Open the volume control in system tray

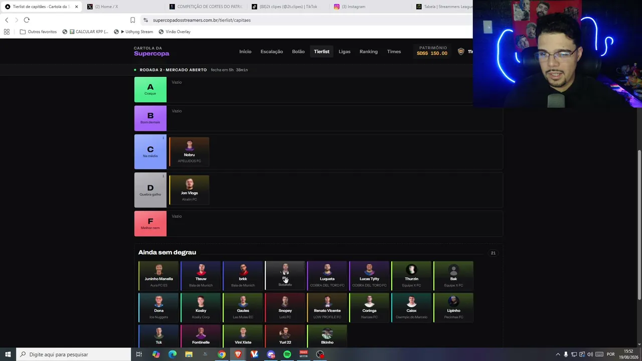pyautogui.click(x=590, y=354)
